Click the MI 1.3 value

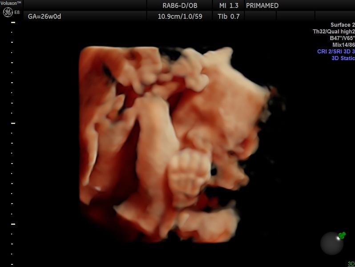click(229, 5)
